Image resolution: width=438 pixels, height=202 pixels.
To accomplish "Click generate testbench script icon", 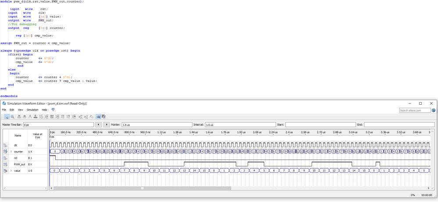I will (x=91, y=117).
